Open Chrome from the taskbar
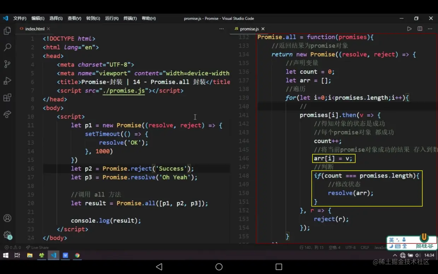 click(x=77, y=255)
